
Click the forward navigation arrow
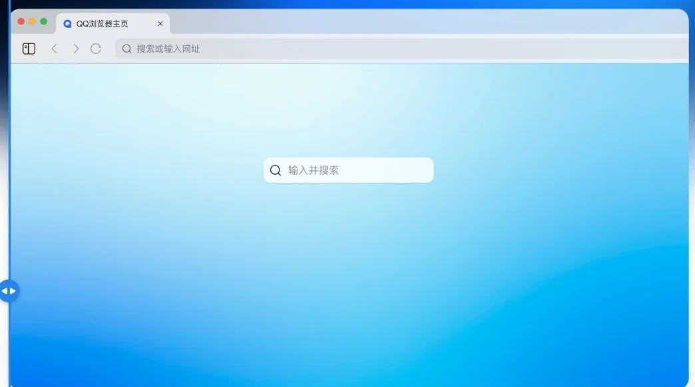tap(75, 48)
